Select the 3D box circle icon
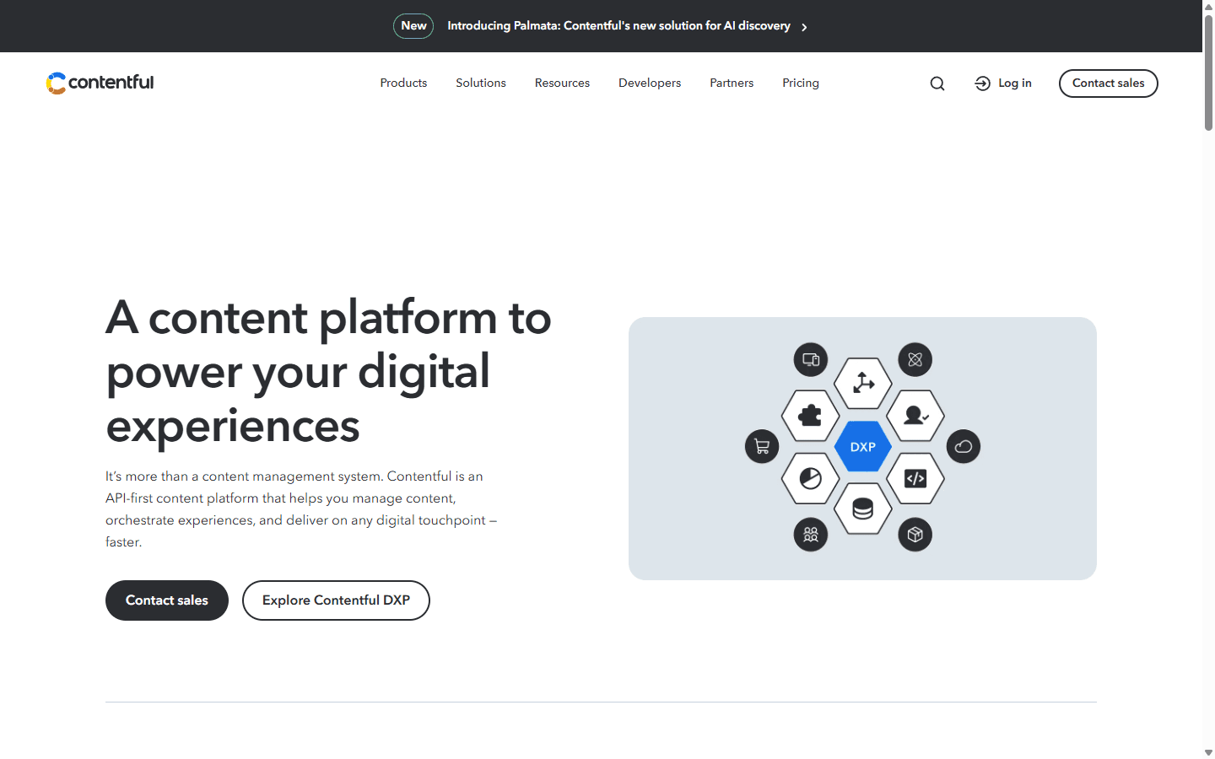 click(x=915, y=535)
